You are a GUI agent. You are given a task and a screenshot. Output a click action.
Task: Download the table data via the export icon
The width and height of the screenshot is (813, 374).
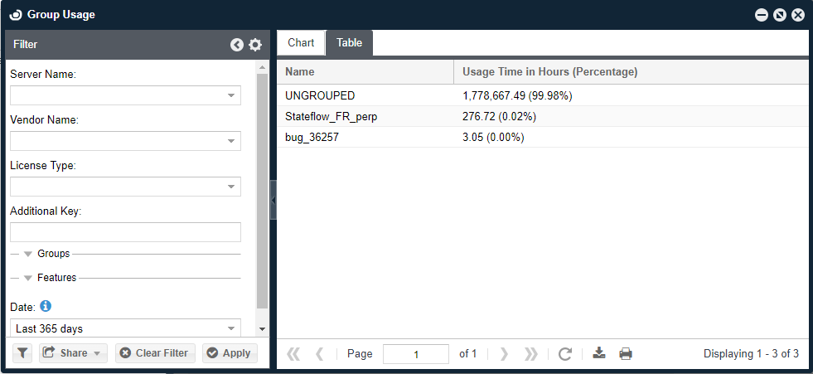pyautogui.click(x=599, y=354)
